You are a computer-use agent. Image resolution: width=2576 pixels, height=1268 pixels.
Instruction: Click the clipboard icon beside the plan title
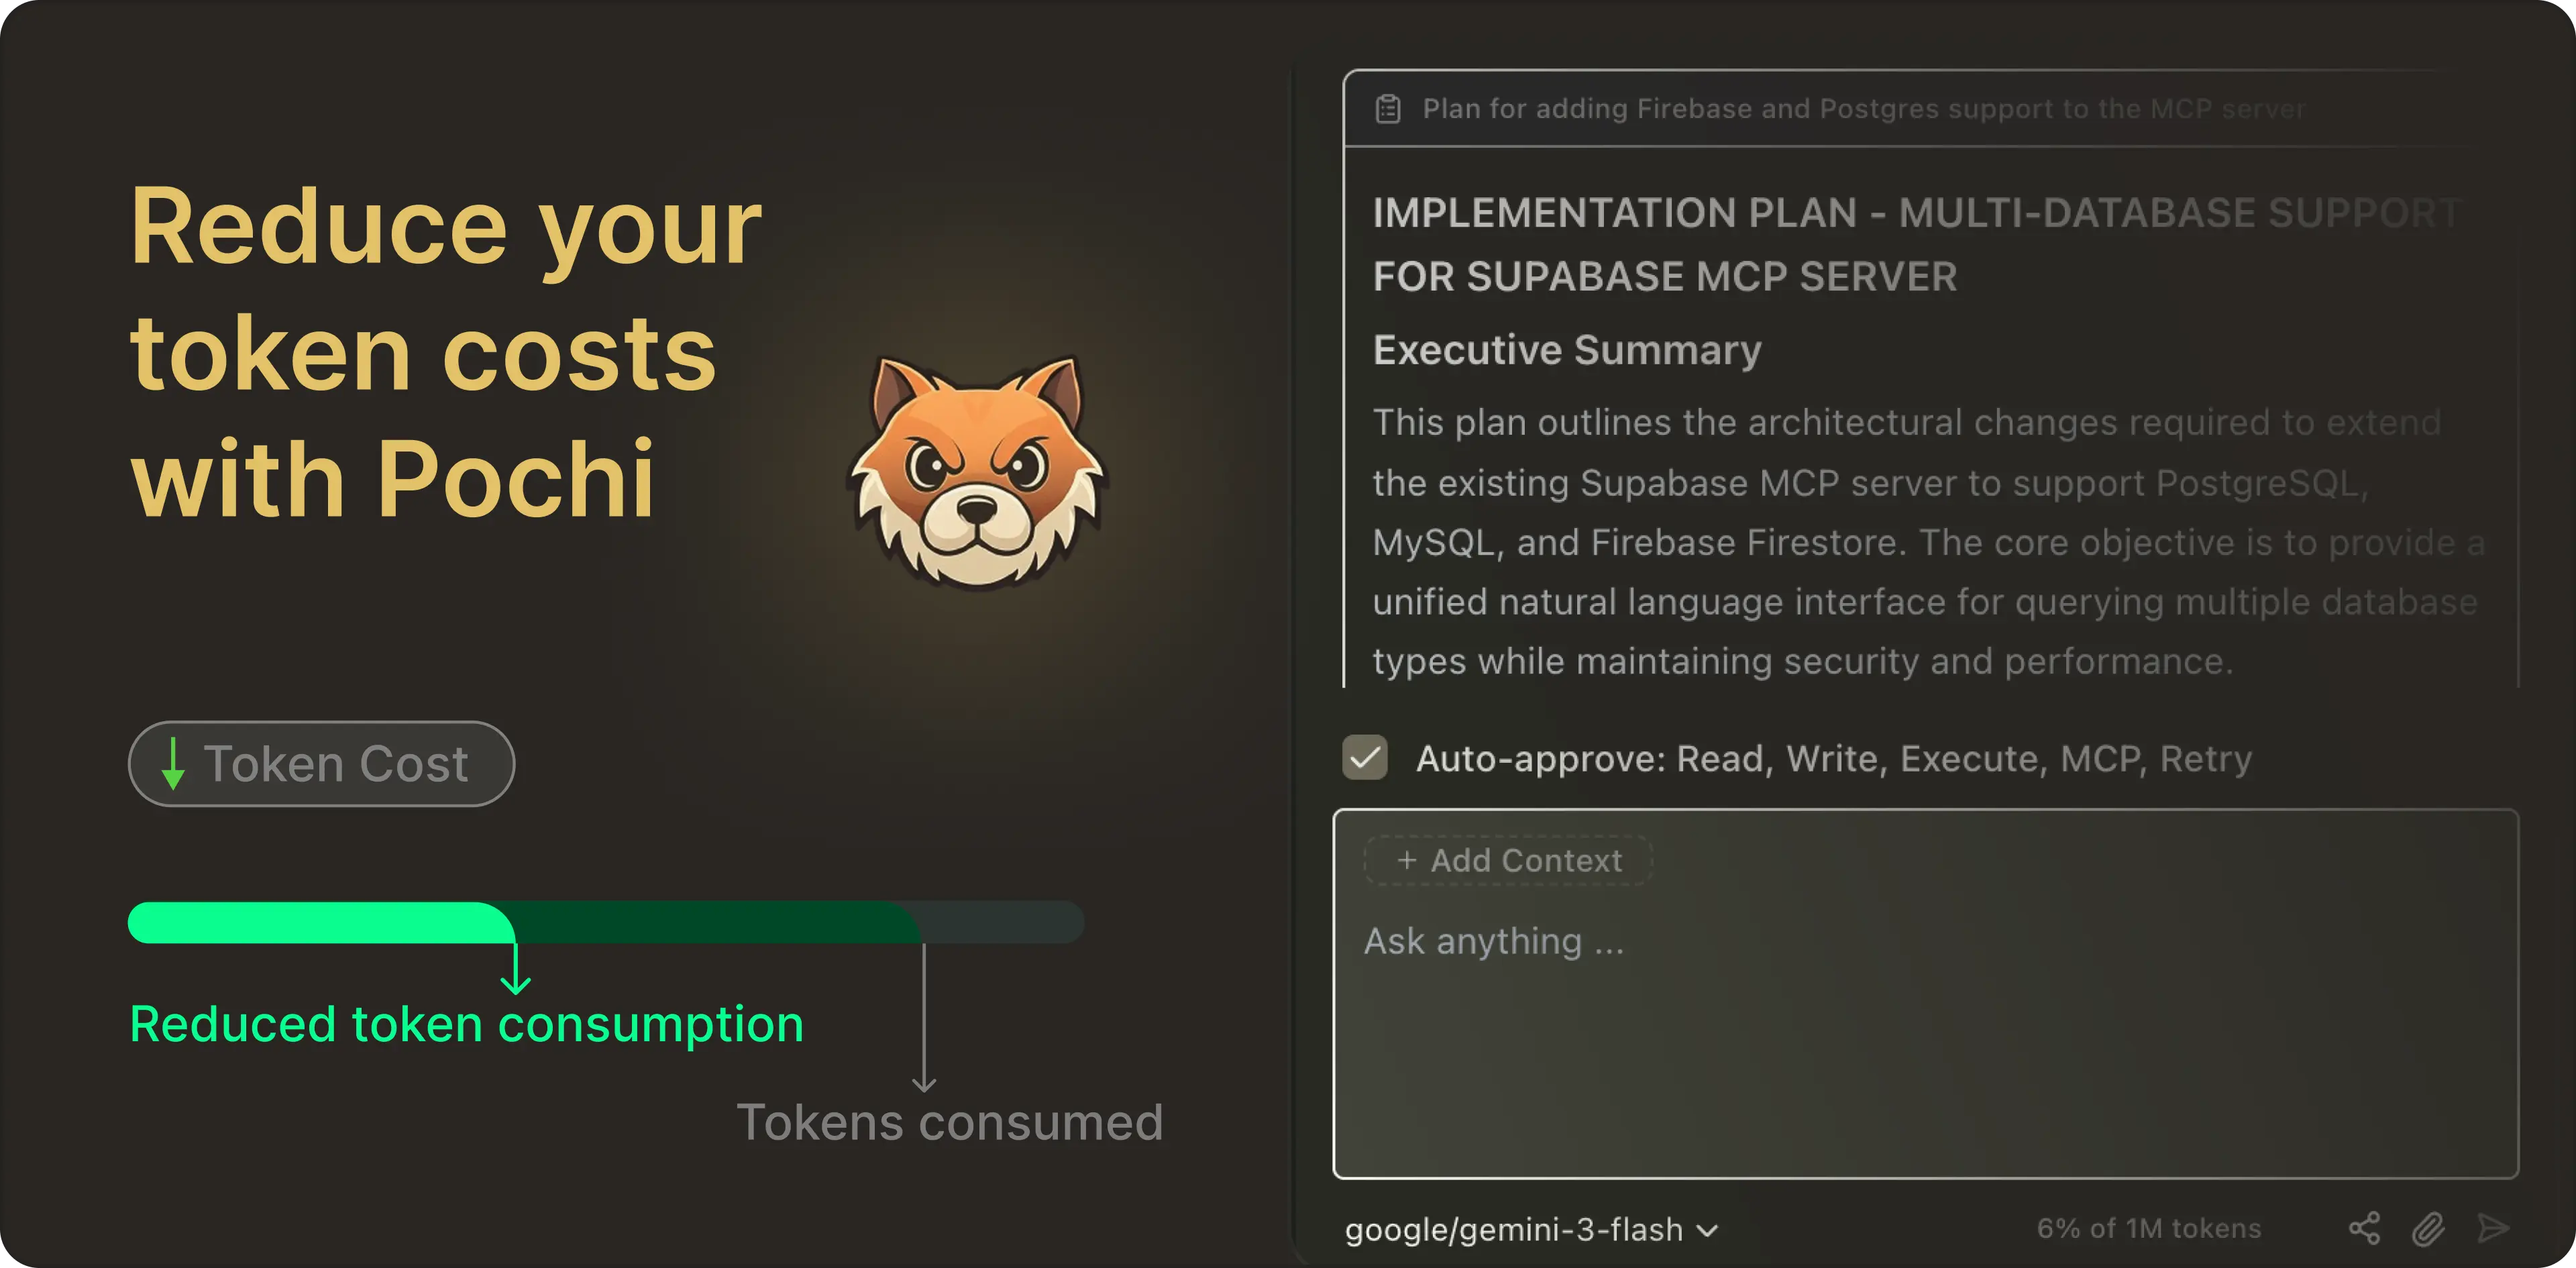coord(1389,109)
